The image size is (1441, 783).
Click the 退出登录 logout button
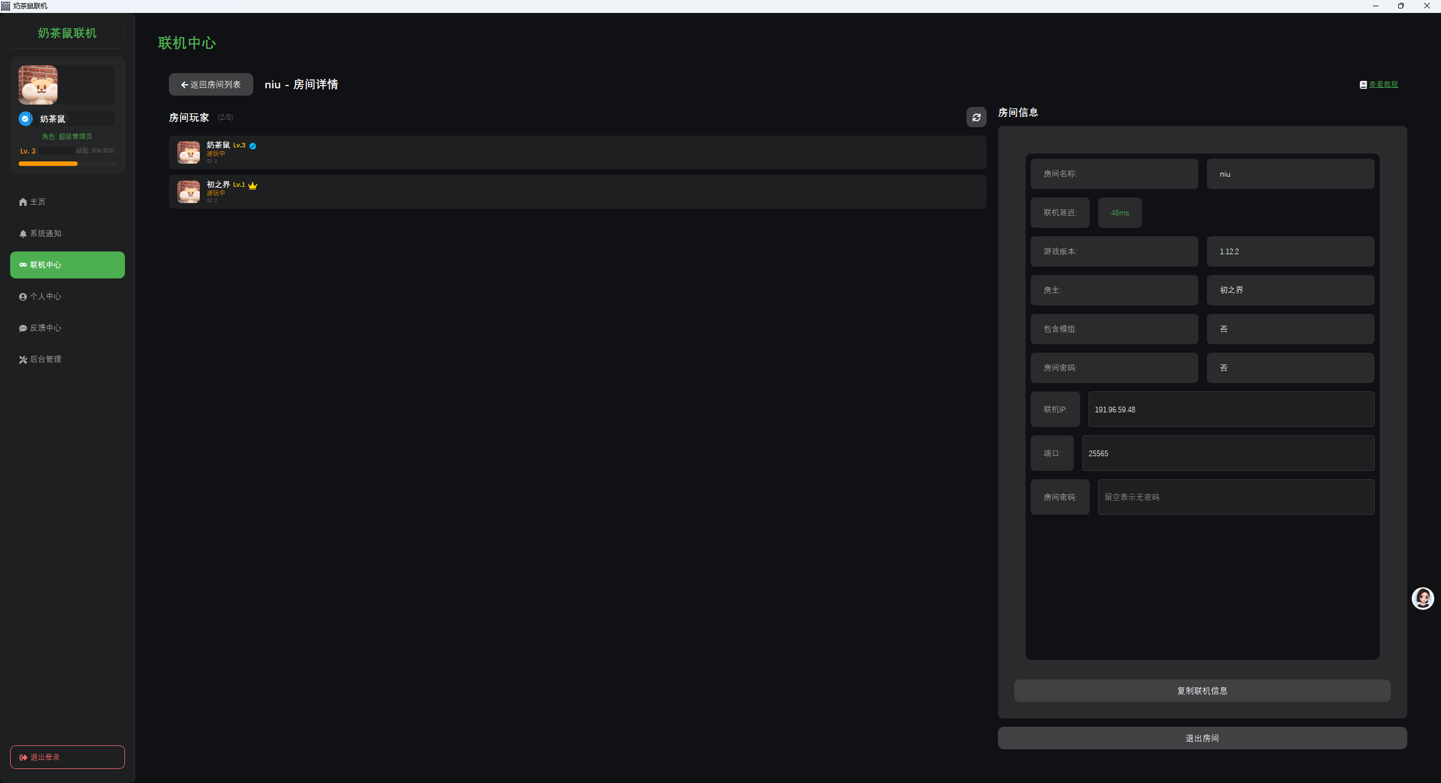coord(67,757)
